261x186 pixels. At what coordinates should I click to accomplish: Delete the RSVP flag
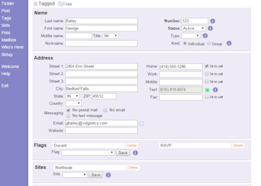point(238,146)
